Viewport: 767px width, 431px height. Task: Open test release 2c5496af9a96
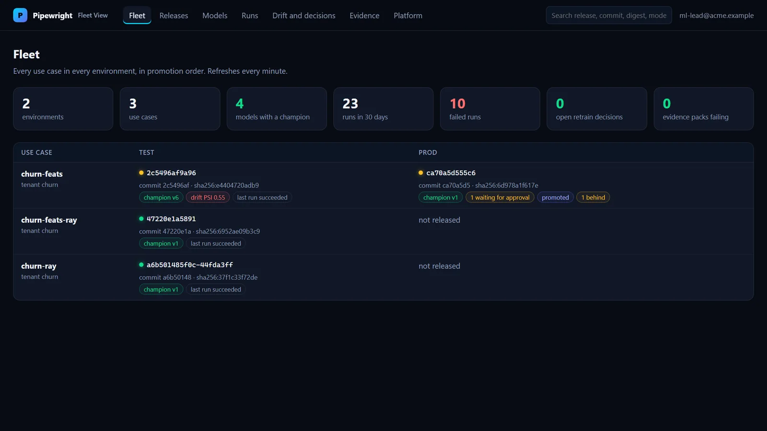tap(171, 173)
